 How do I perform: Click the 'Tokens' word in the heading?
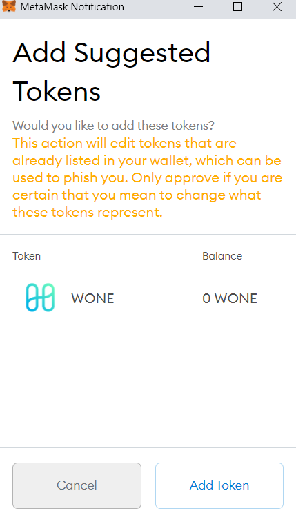pyautogui.click(x=57, y=91)
